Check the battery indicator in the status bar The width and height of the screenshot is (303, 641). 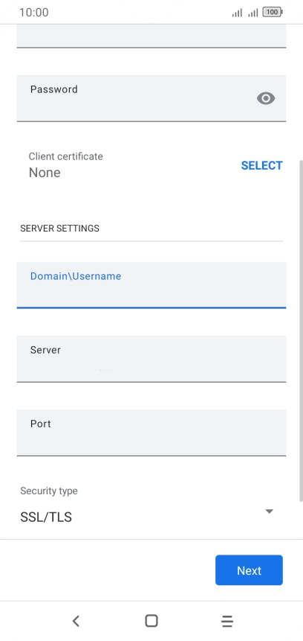pos(273,12)
